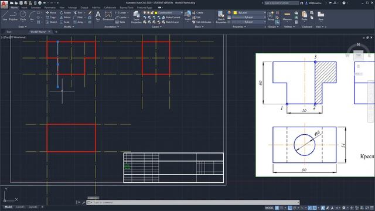
Task: Click the Erase tool in Modify panel
Action: (x=90, y=13)
